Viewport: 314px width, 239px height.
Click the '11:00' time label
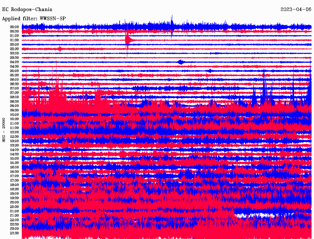coord(14,123)
